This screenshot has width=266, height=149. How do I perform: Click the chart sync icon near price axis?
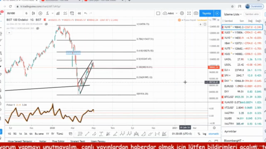coord(205,24)
